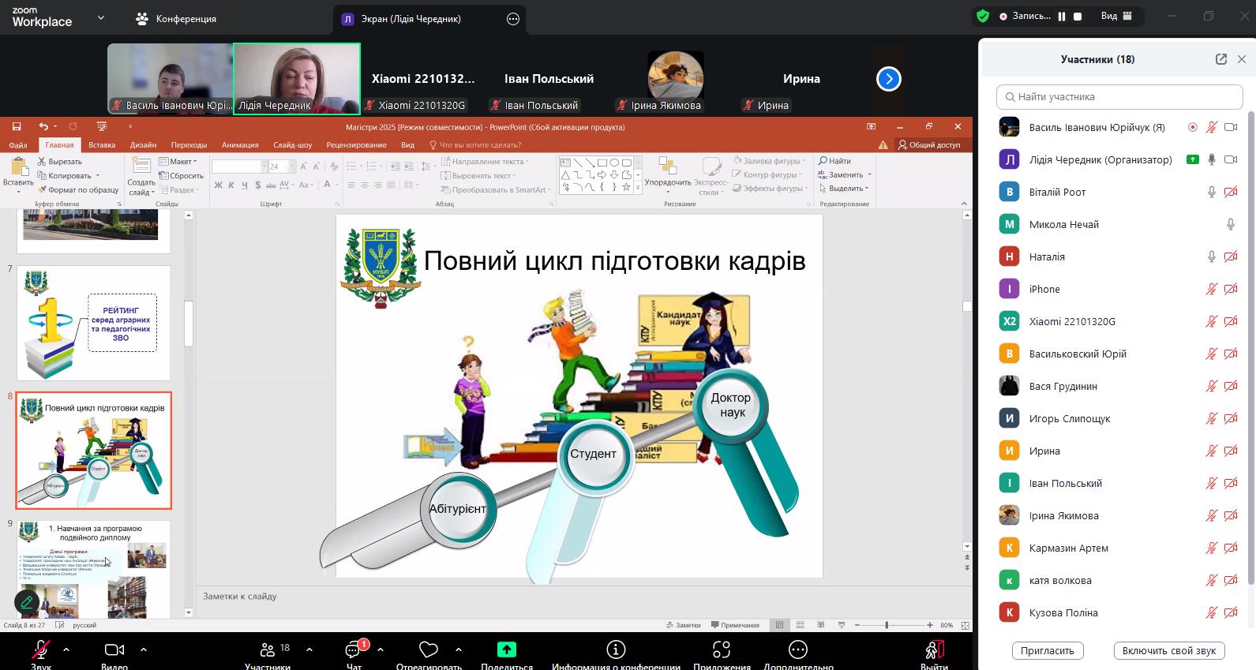The image size is (1256, 670).
Task: Stop the recording in the top bar
Action: tap(1078, 17)
